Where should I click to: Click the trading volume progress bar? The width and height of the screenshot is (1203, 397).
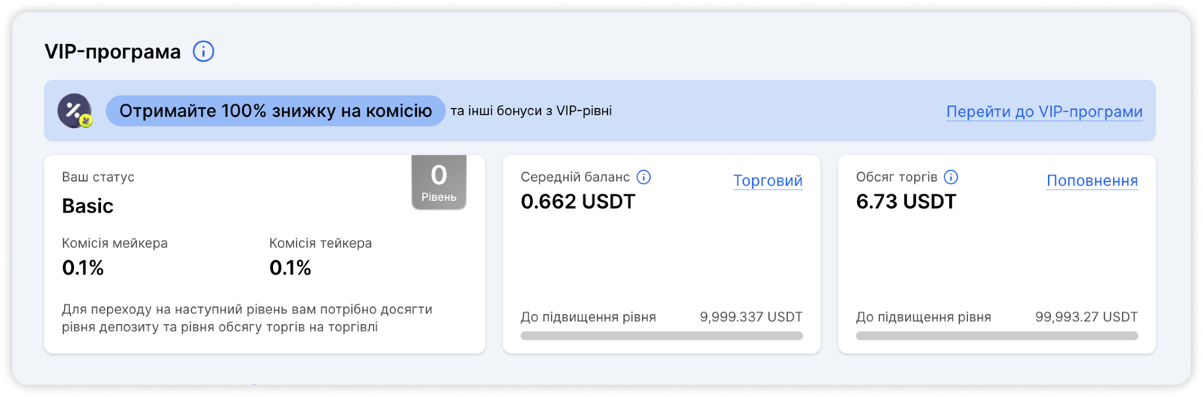997,336
